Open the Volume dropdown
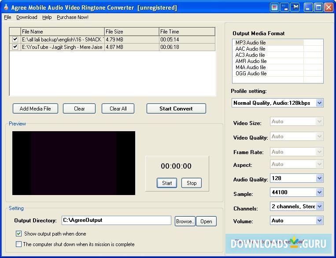This screenshot has height=258, width=336. (319, 221)
